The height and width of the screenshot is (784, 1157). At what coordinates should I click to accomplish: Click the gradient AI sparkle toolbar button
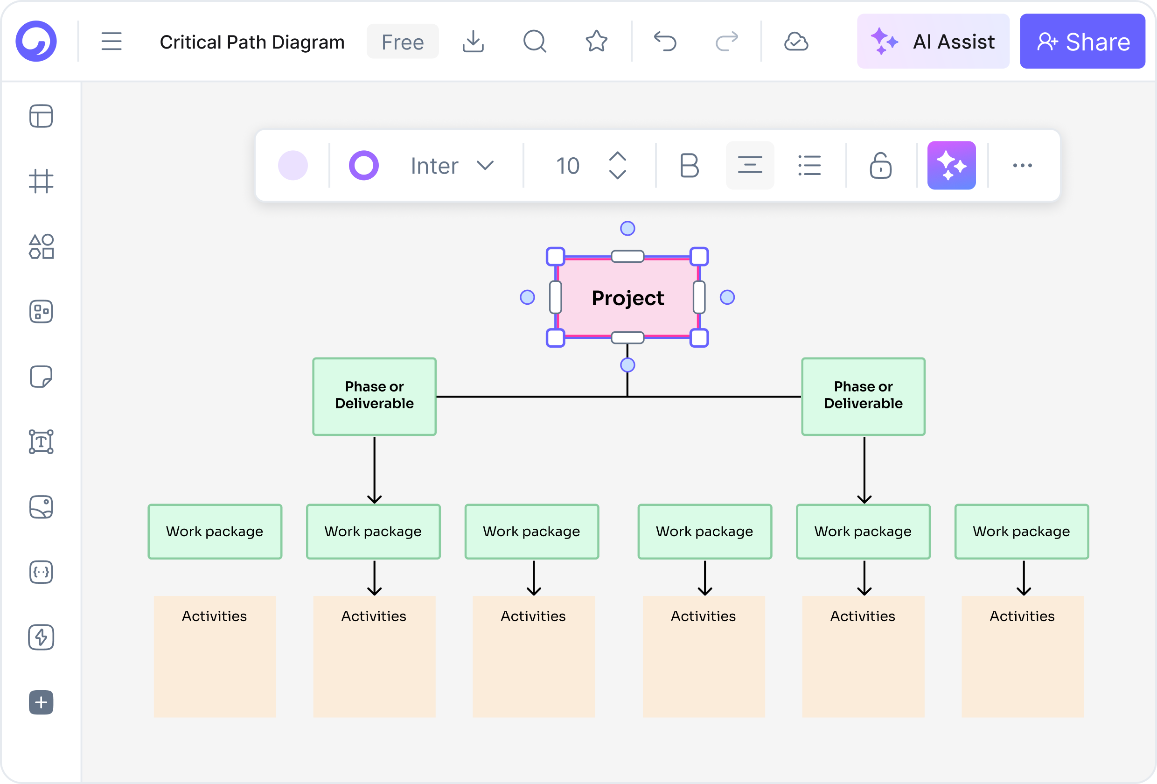[x=951, y=165]
